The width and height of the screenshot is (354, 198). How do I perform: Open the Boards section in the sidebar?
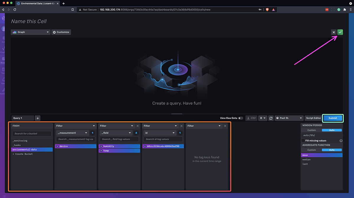(3, 60)
